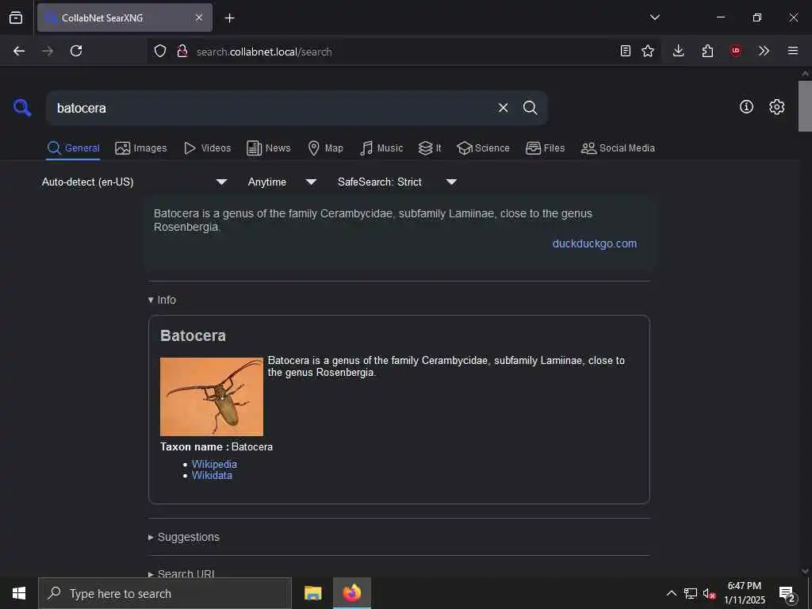Switch to the Videos category
The height and width of the screenshot is (609, 812).
[207, 148]
